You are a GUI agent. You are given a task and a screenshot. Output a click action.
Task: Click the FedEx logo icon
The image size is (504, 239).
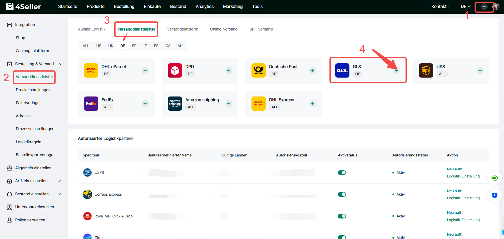pos(91,104)
